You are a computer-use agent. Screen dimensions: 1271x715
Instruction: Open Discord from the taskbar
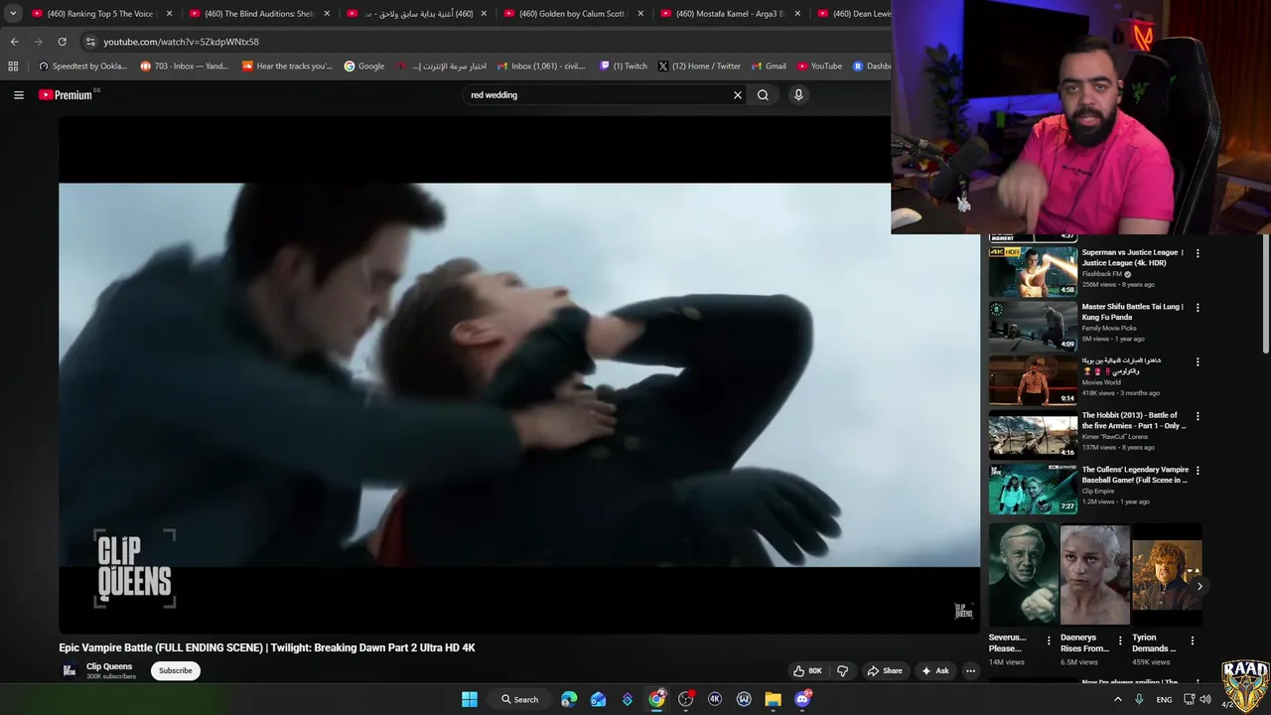click(x=802, y=699)
